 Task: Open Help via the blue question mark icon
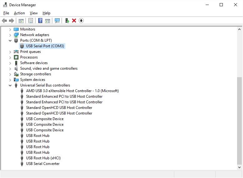coord(40,21)
